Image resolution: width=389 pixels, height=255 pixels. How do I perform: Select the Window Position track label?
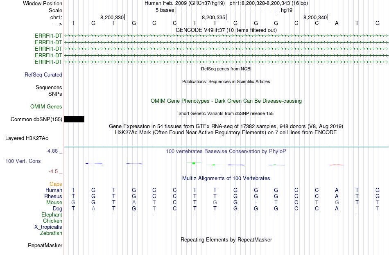tap(43, 3)
